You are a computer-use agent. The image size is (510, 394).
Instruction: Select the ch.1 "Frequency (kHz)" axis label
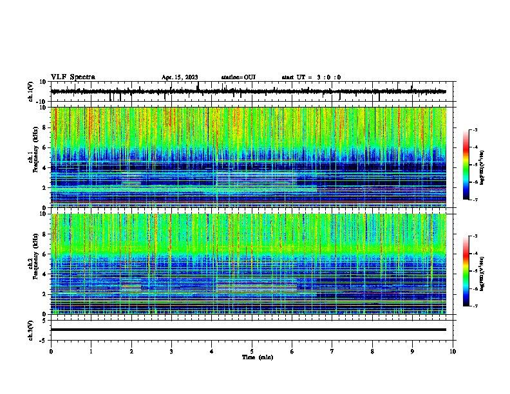point(35,149)
